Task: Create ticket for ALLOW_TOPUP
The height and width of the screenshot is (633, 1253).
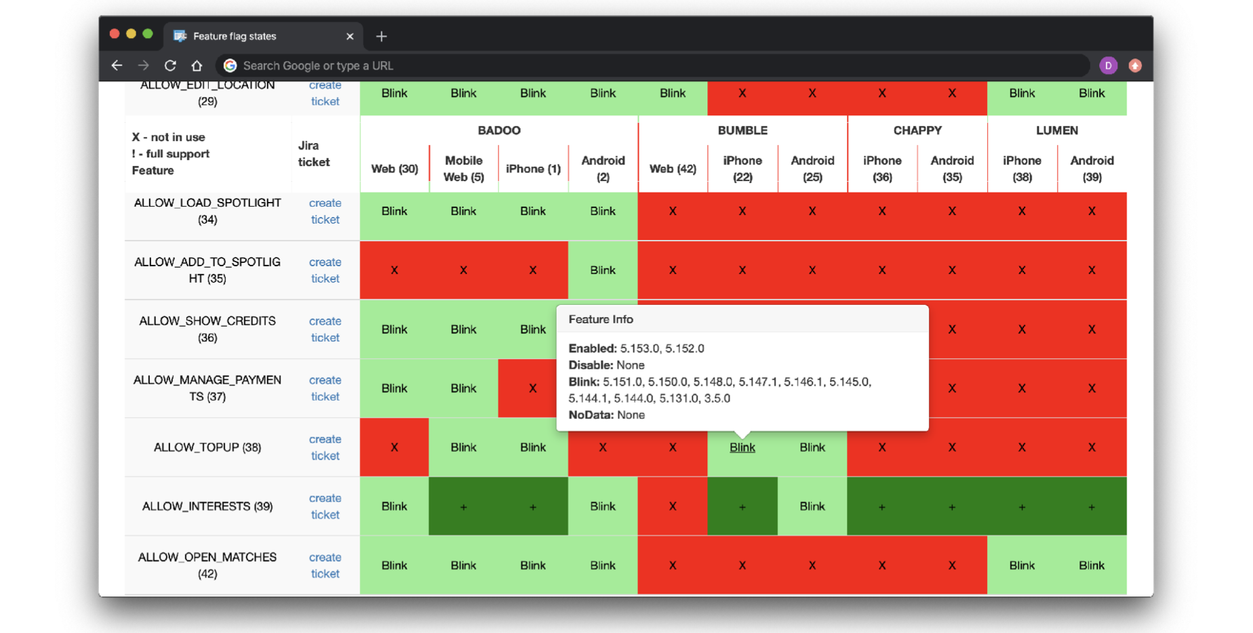Action: (325, 447)
